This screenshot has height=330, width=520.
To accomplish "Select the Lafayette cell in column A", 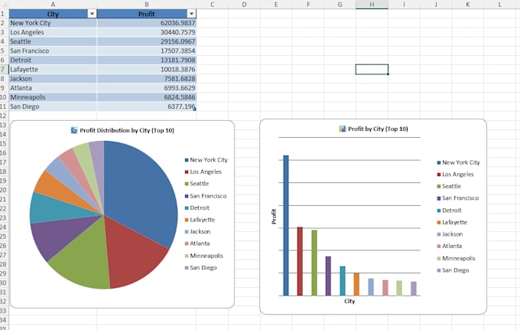I will click(53, 70).
